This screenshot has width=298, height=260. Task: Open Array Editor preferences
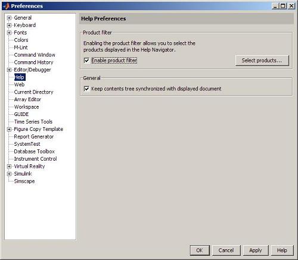tap(27, 99)
